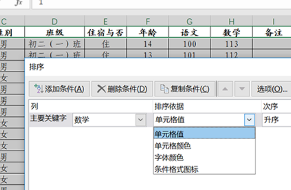Click the cell with value 113
Screen dimensions: 291x190
231,44
